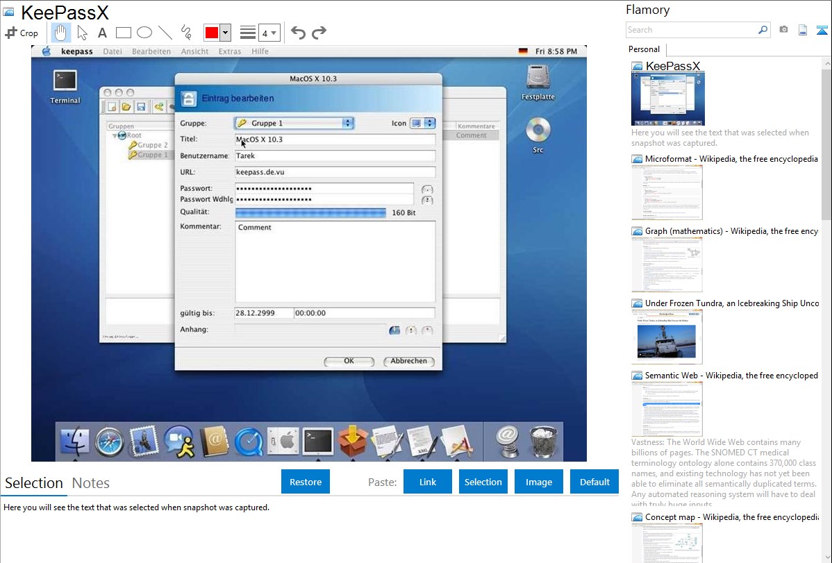Screen dimensions: 832x563
Task: Open the Personal tab
Action: (x=644, y=49)
